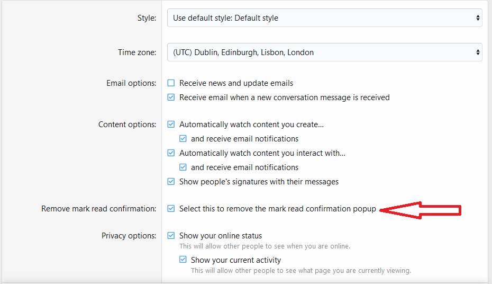Toggle Automatically watch content you create
This screenshot has width=492, height=284.
(171, 125)
